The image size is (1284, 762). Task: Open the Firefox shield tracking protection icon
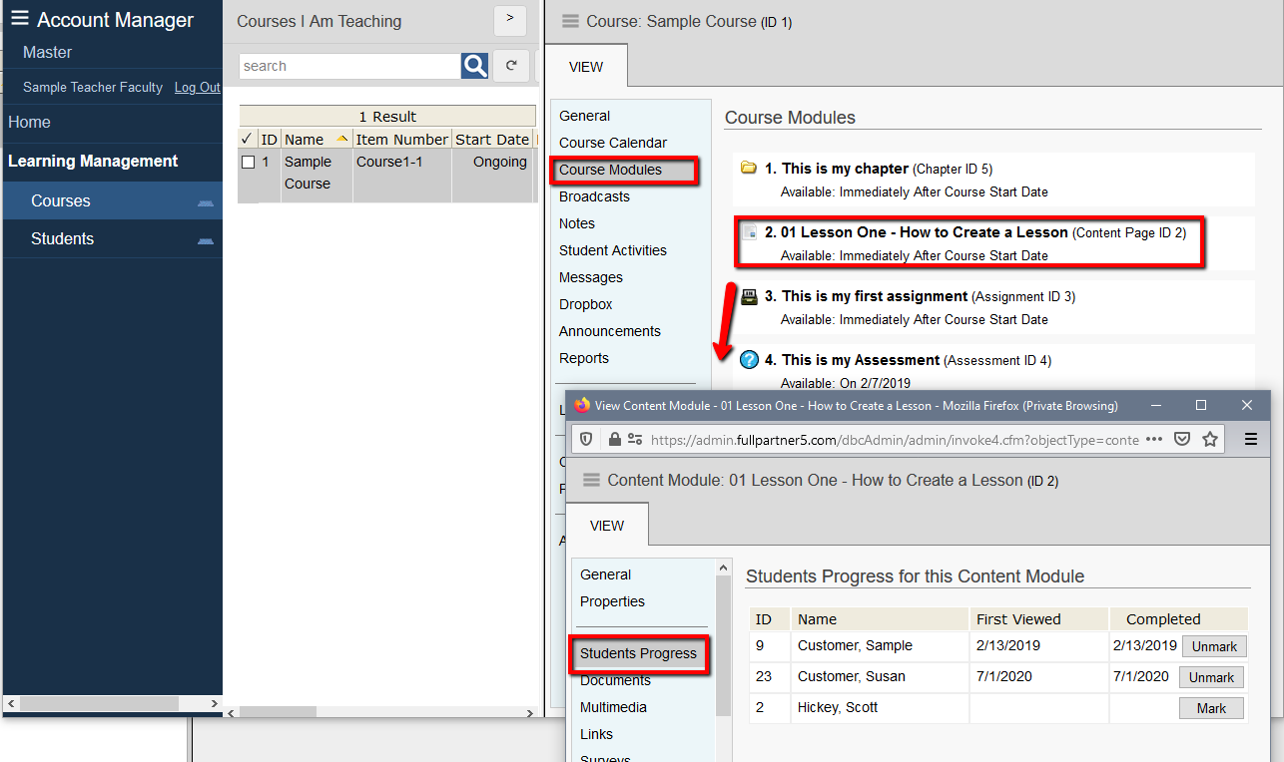pos(587,439)
